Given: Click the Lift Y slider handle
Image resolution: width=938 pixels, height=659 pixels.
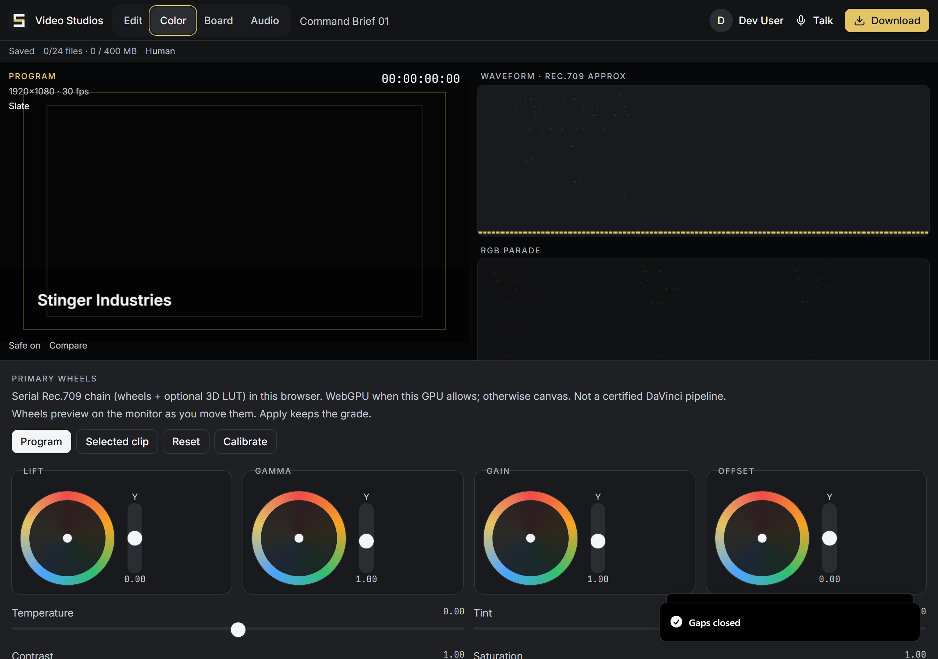Looking at the screenshot, I should [135, 538].
